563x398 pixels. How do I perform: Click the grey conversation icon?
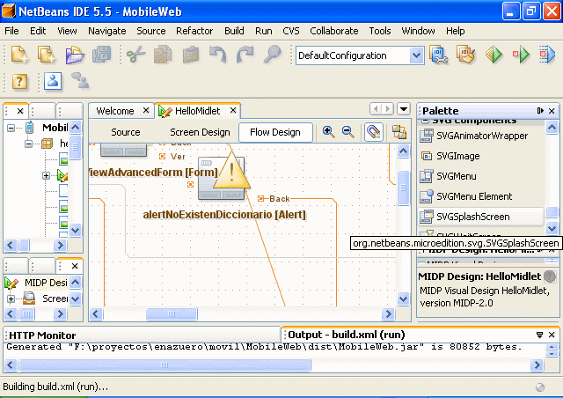[80, 81]
